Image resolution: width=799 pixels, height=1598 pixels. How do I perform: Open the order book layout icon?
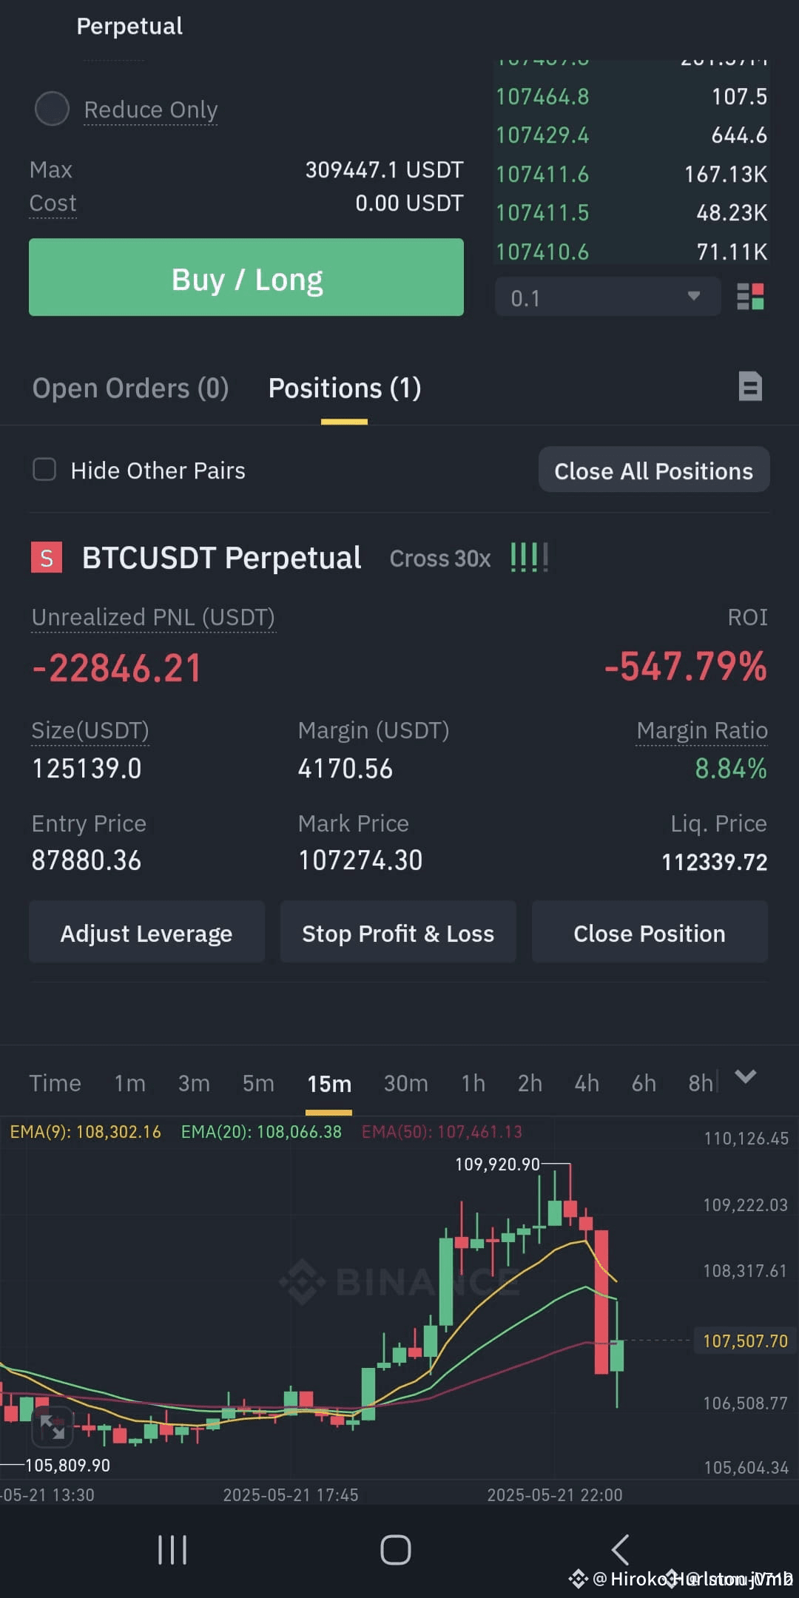tap(750, 297)
